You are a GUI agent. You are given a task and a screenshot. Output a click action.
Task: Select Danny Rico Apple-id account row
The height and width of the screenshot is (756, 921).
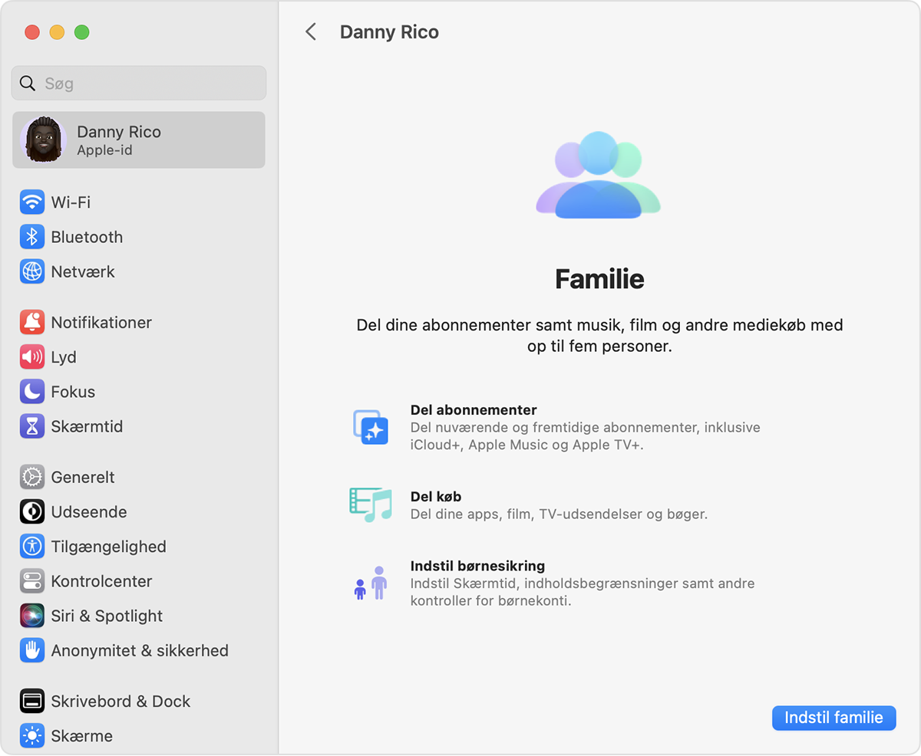139,140
